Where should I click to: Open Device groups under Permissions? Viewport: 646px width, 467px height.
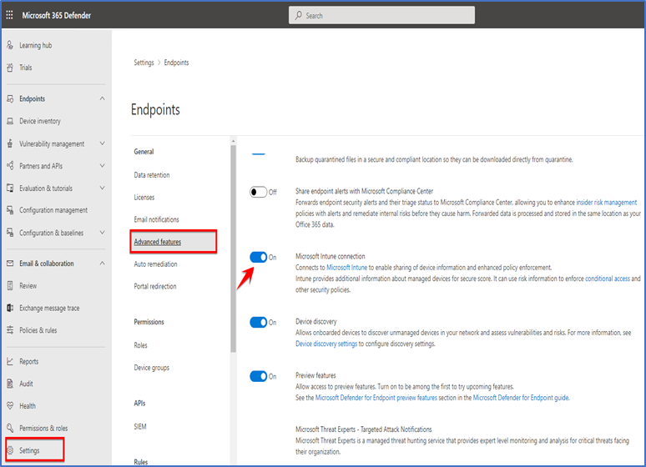pyautogui.click(x=152, y=367)
